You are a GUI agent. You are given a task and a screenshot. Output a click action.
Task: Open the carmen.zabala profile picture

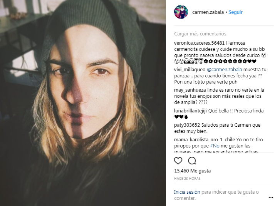(181, 12)
